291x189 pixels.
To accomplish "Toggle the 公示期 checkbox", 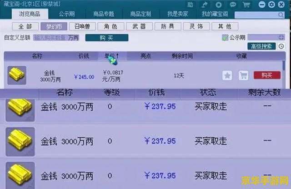I will (225, 38).
